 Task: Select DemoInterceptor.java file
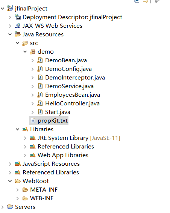coord(75,78)
